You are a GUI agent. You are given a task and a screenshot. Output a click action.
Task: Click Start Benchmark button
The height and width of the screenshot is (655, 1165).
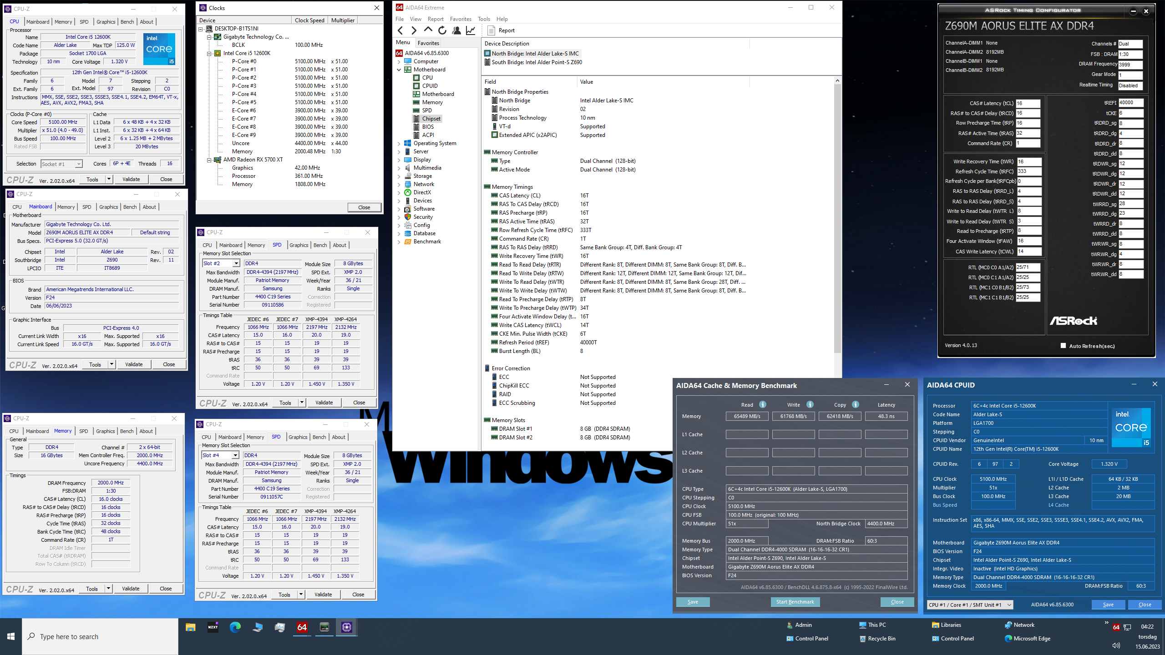(x=795, y=602)
